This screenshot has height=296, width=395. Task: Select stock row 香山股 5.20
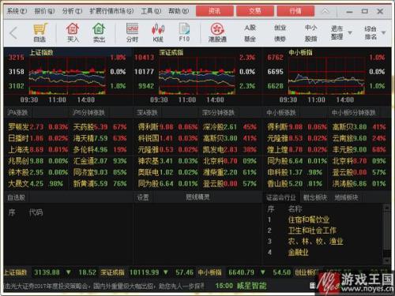pos(295,183)
